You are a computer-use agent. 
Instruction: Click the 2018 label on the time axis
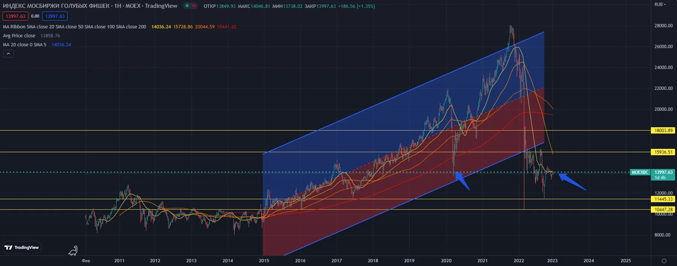(x=373, y=261)
